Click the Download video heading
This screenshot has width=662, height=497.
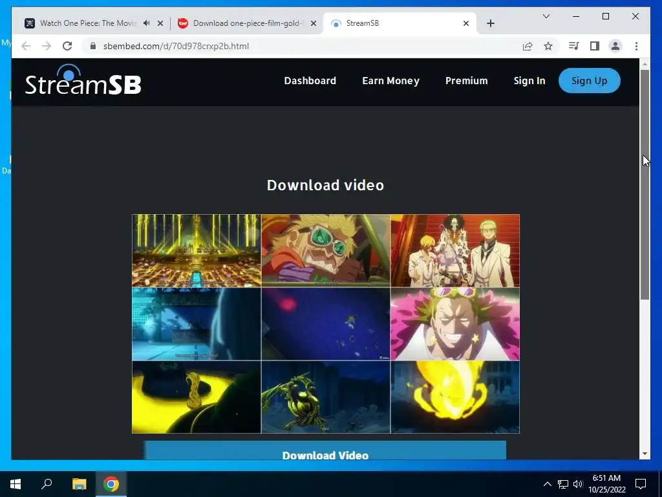[325, 185]
